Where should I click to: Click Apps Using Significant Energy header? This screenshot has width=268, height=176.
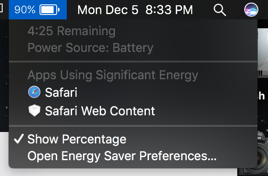[x=112, y=75]
